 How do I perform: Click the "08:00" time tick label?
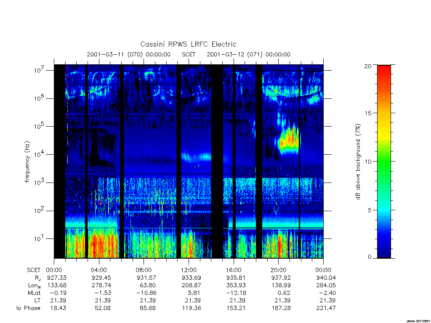click(x=144, y=270)
